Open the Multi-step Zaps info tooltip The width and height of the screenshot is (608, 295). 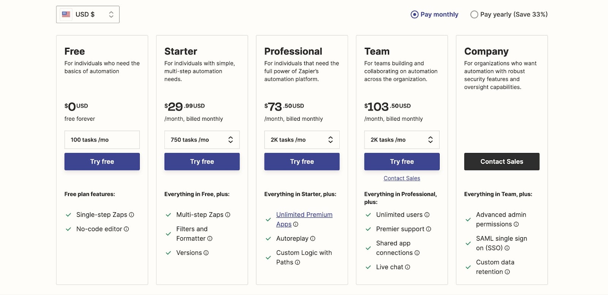click(x=227, y=215)
